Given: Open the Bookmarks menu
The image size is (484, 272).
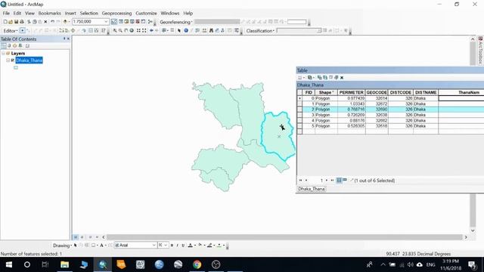Looking at the screenshot, I should click(x=49, y=14).
